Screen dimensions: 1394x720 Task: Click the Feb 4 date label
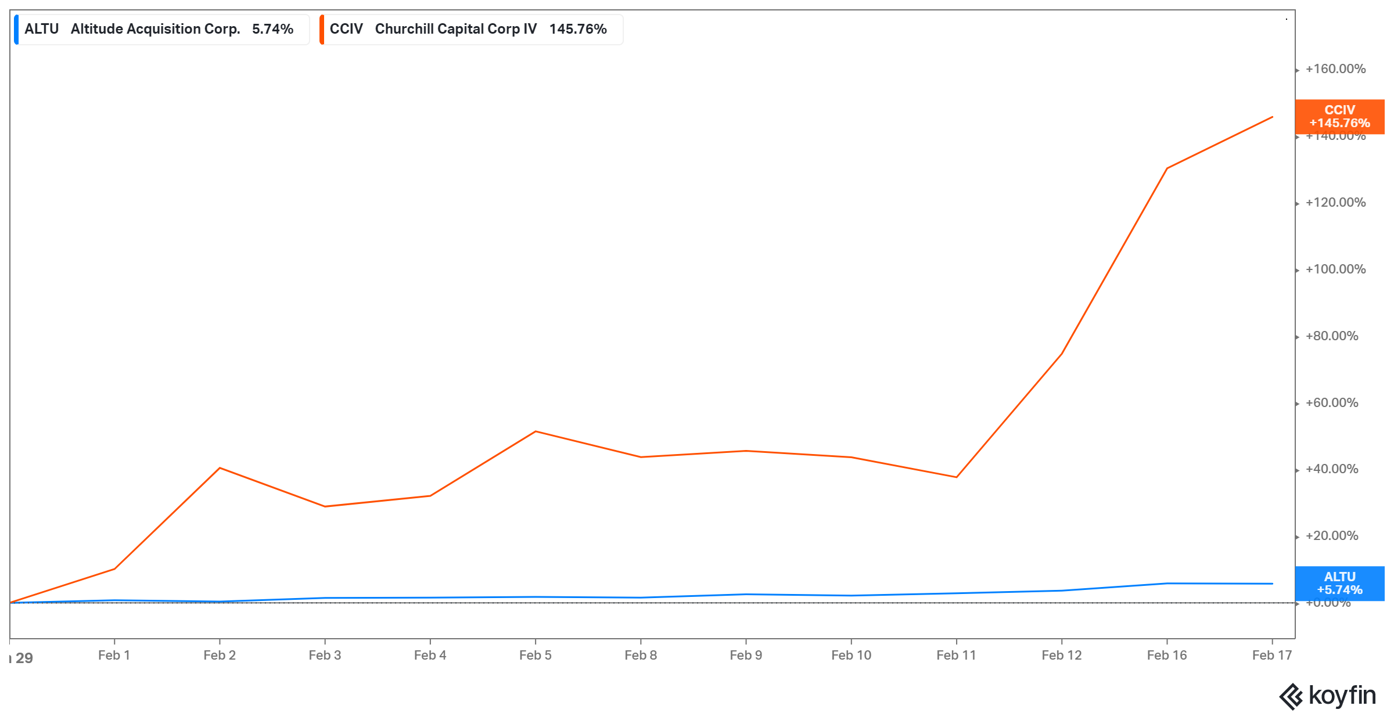(430, 655)
